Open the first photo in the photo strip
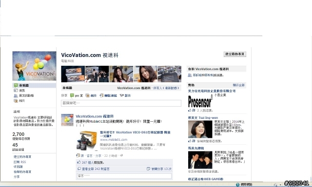The width and height of the screenshot is (312, 187). [73, 74]
